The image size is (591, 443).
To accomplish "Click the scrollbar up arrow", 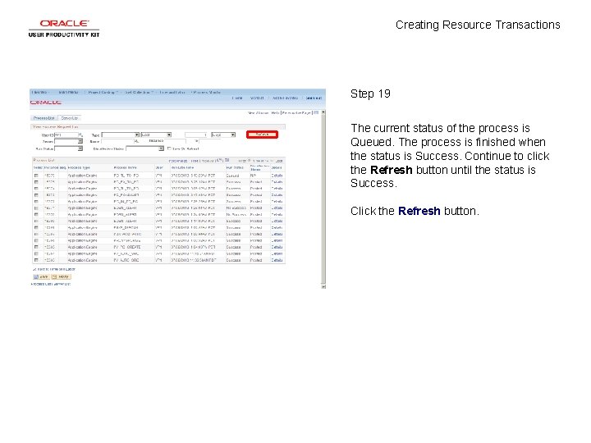I will (x=323, y=112).
